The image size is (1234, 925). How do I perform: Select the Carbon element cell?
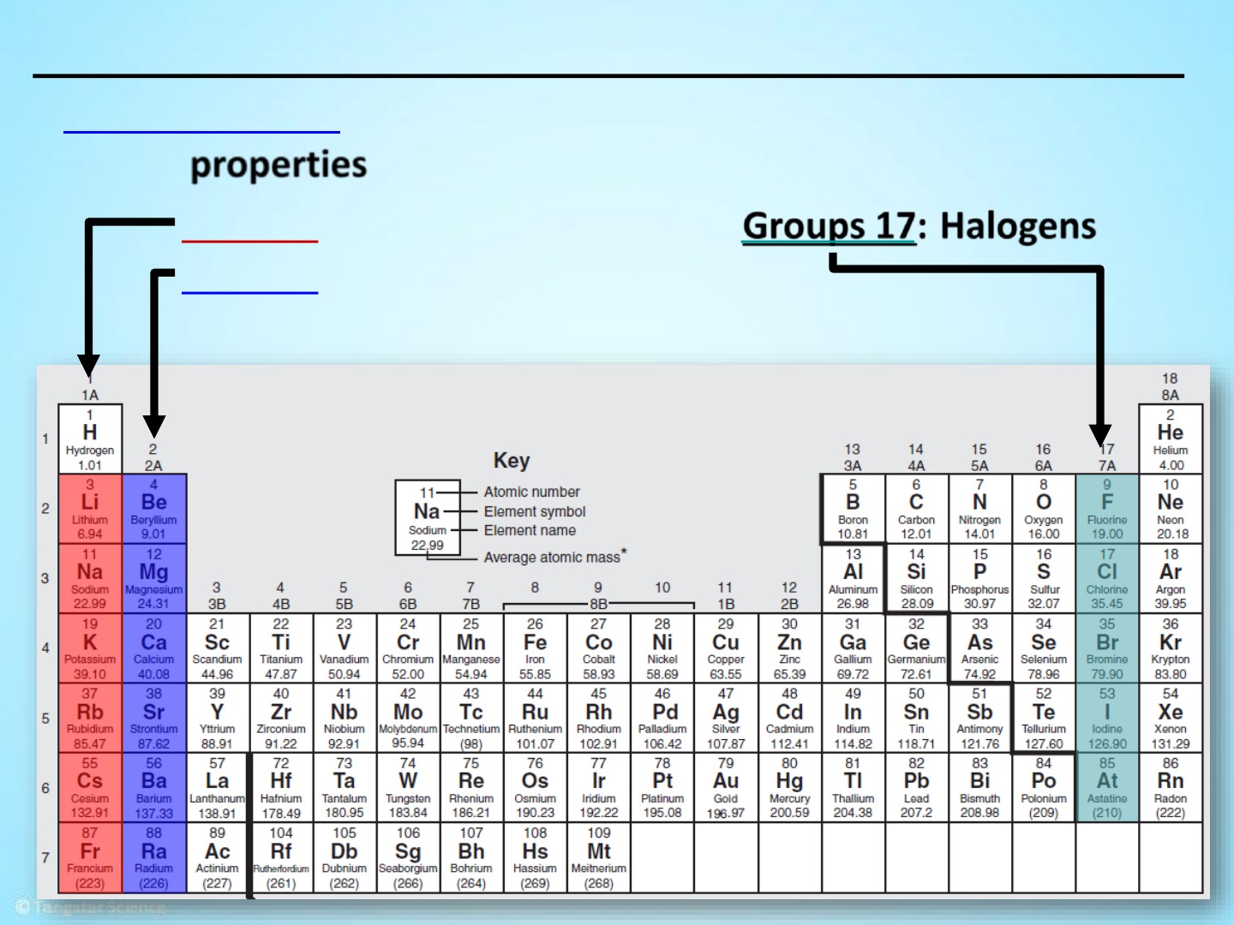point(917,509)
